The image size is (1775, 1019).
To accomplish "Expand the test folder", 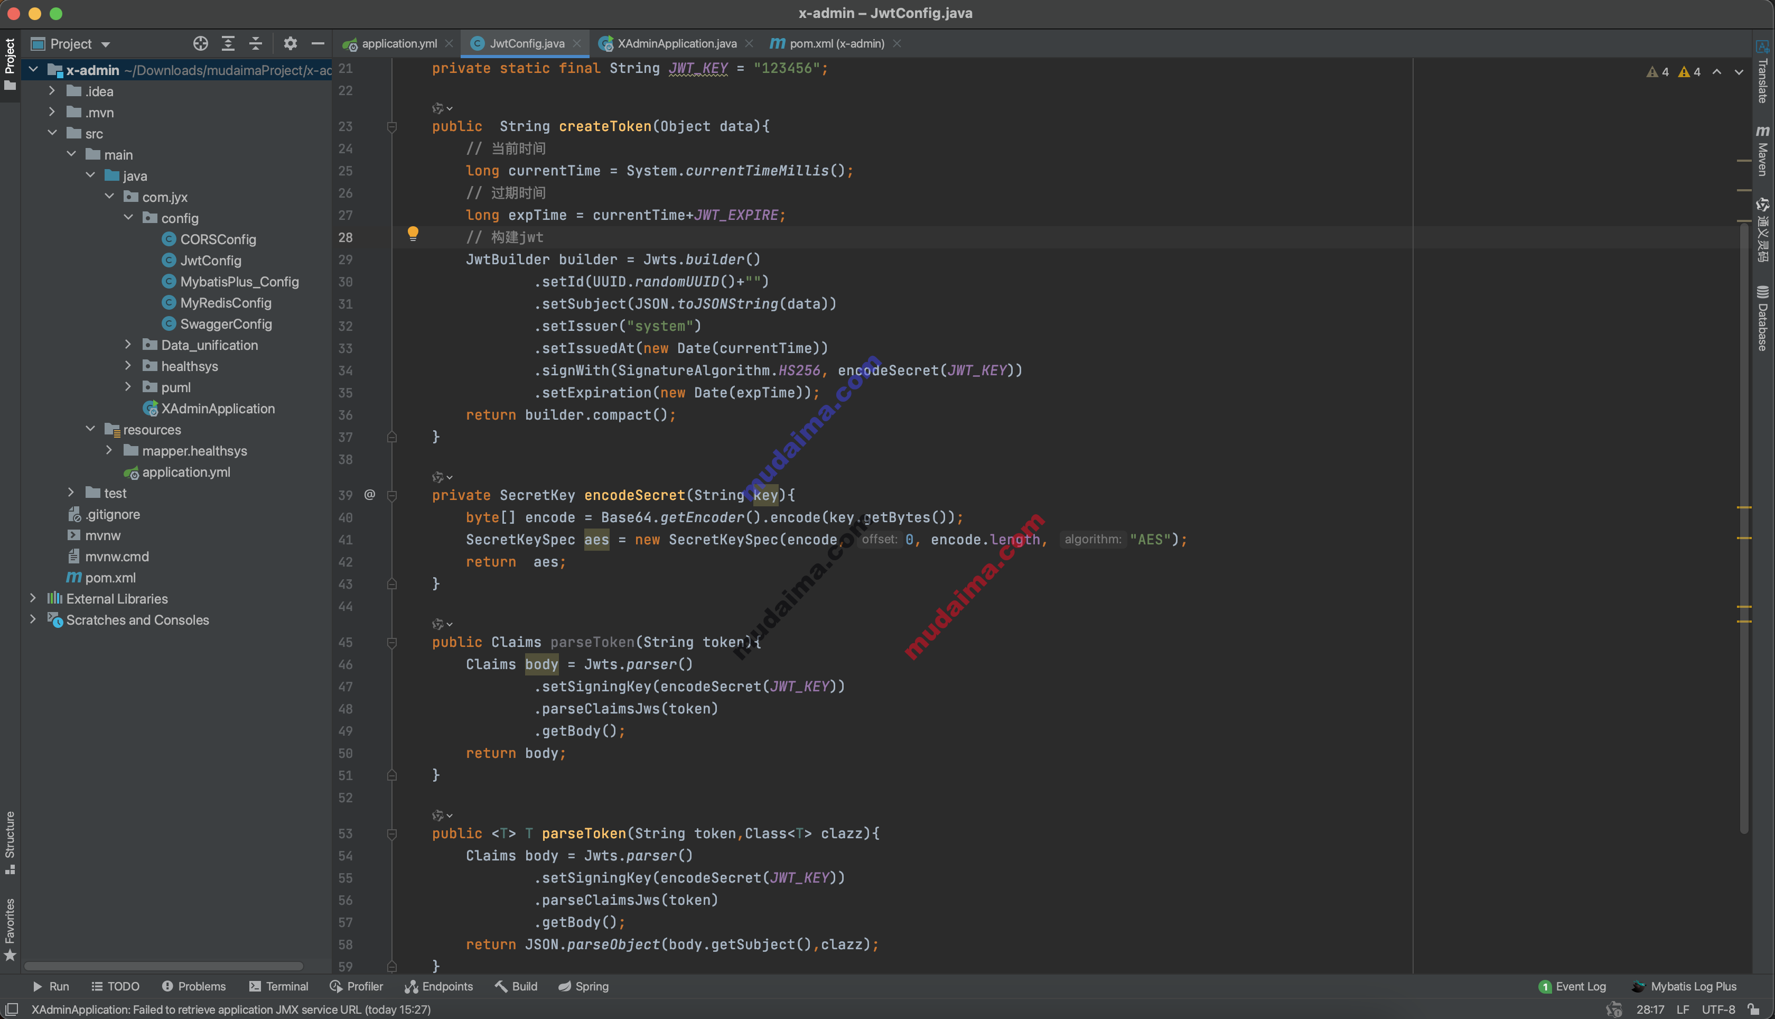I will tap(71, 493).
